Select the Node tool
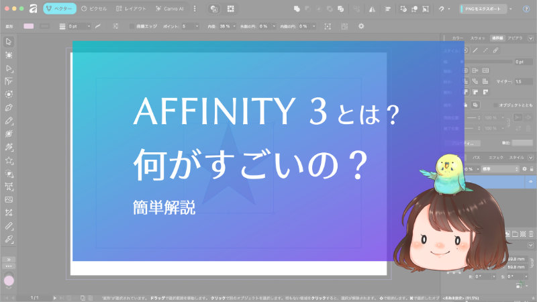This screenshot has width=537, height=302. click(x=9, y=68)
